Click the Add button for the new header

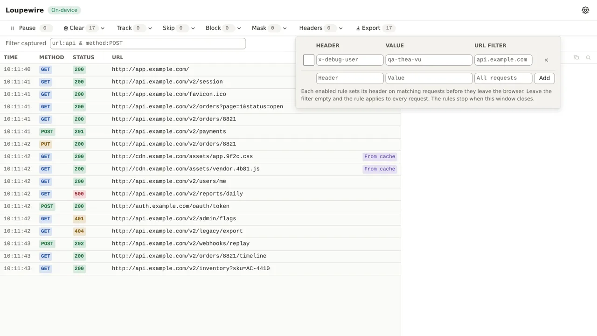click(x=544, y=78)
